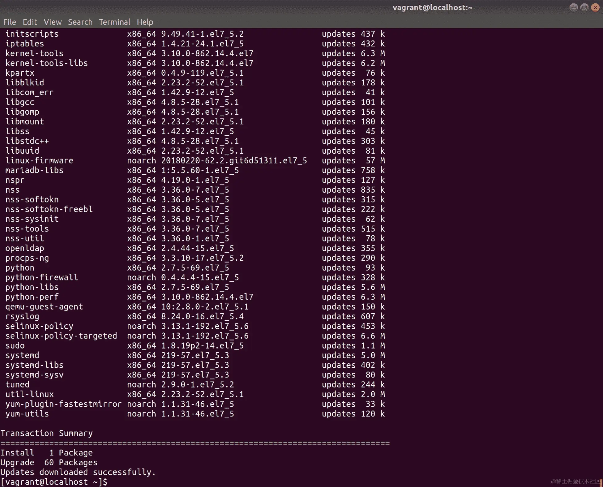
Task: Click the kernel-tools-libs package entry
Action: point(46,63)
